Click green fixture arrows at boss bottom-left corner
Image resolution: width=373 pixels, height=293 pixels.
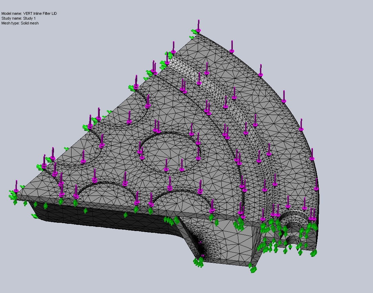point(198,262)
